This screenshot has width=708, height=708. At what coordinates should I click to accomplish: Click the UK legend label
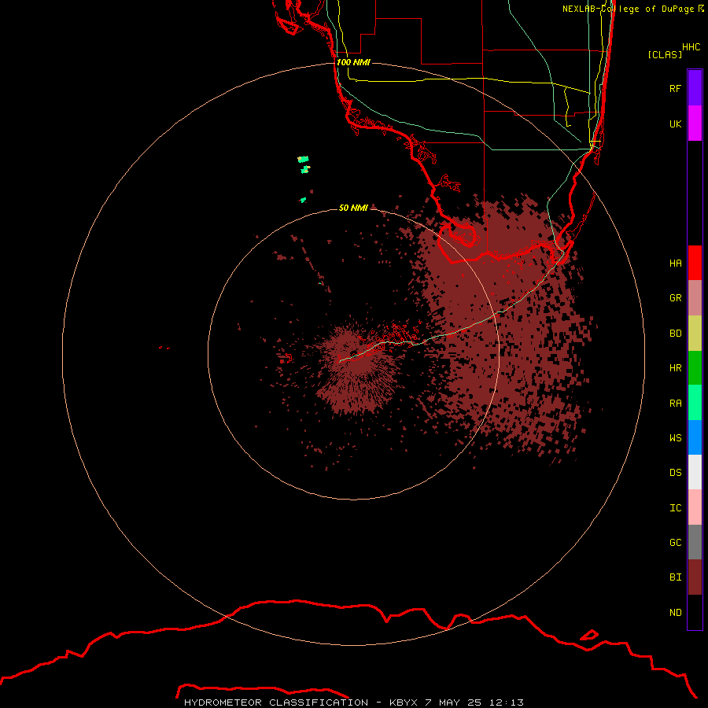click(675, 124)
